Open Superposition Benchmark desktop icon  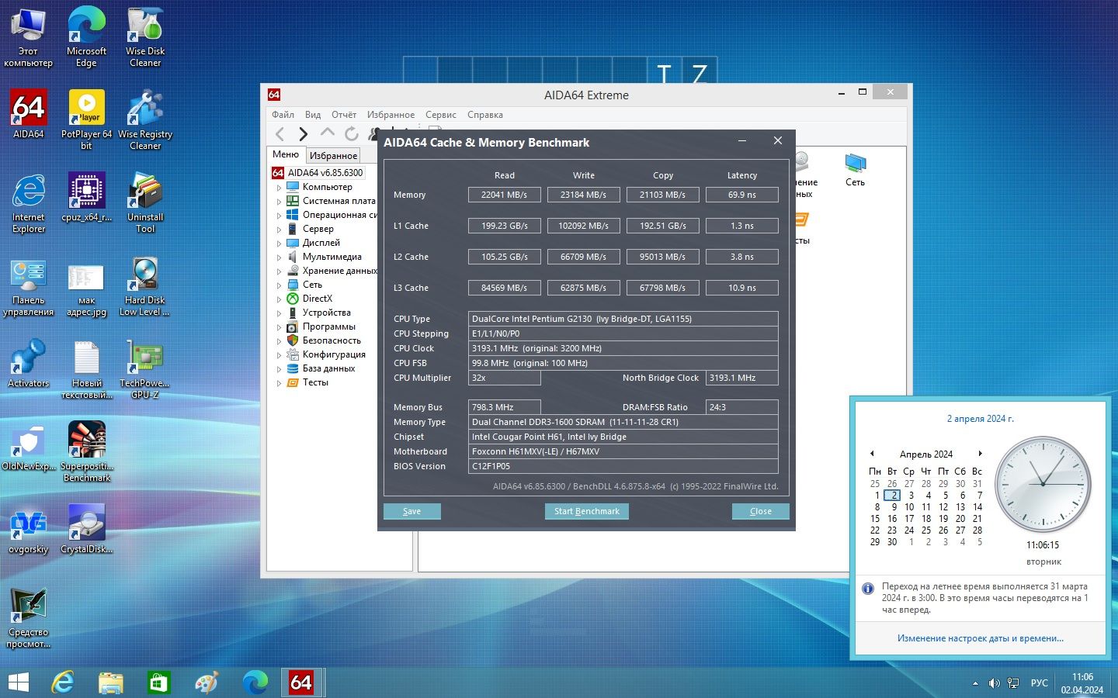tap(86, 451)
